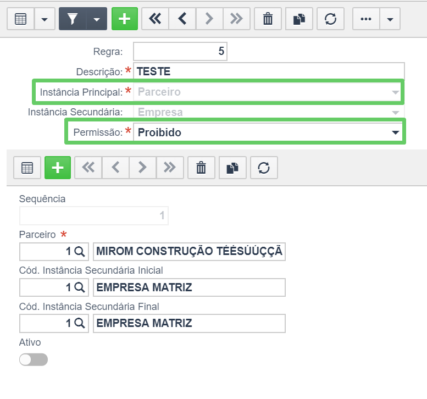427x399 pixels.
Task: Click the Regra number field
Action: (180, 51)
